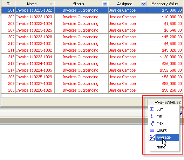Open the Status column filter dropdown
Image resolution: width=184 pixels, height=160 pixels.
(105, 4)
